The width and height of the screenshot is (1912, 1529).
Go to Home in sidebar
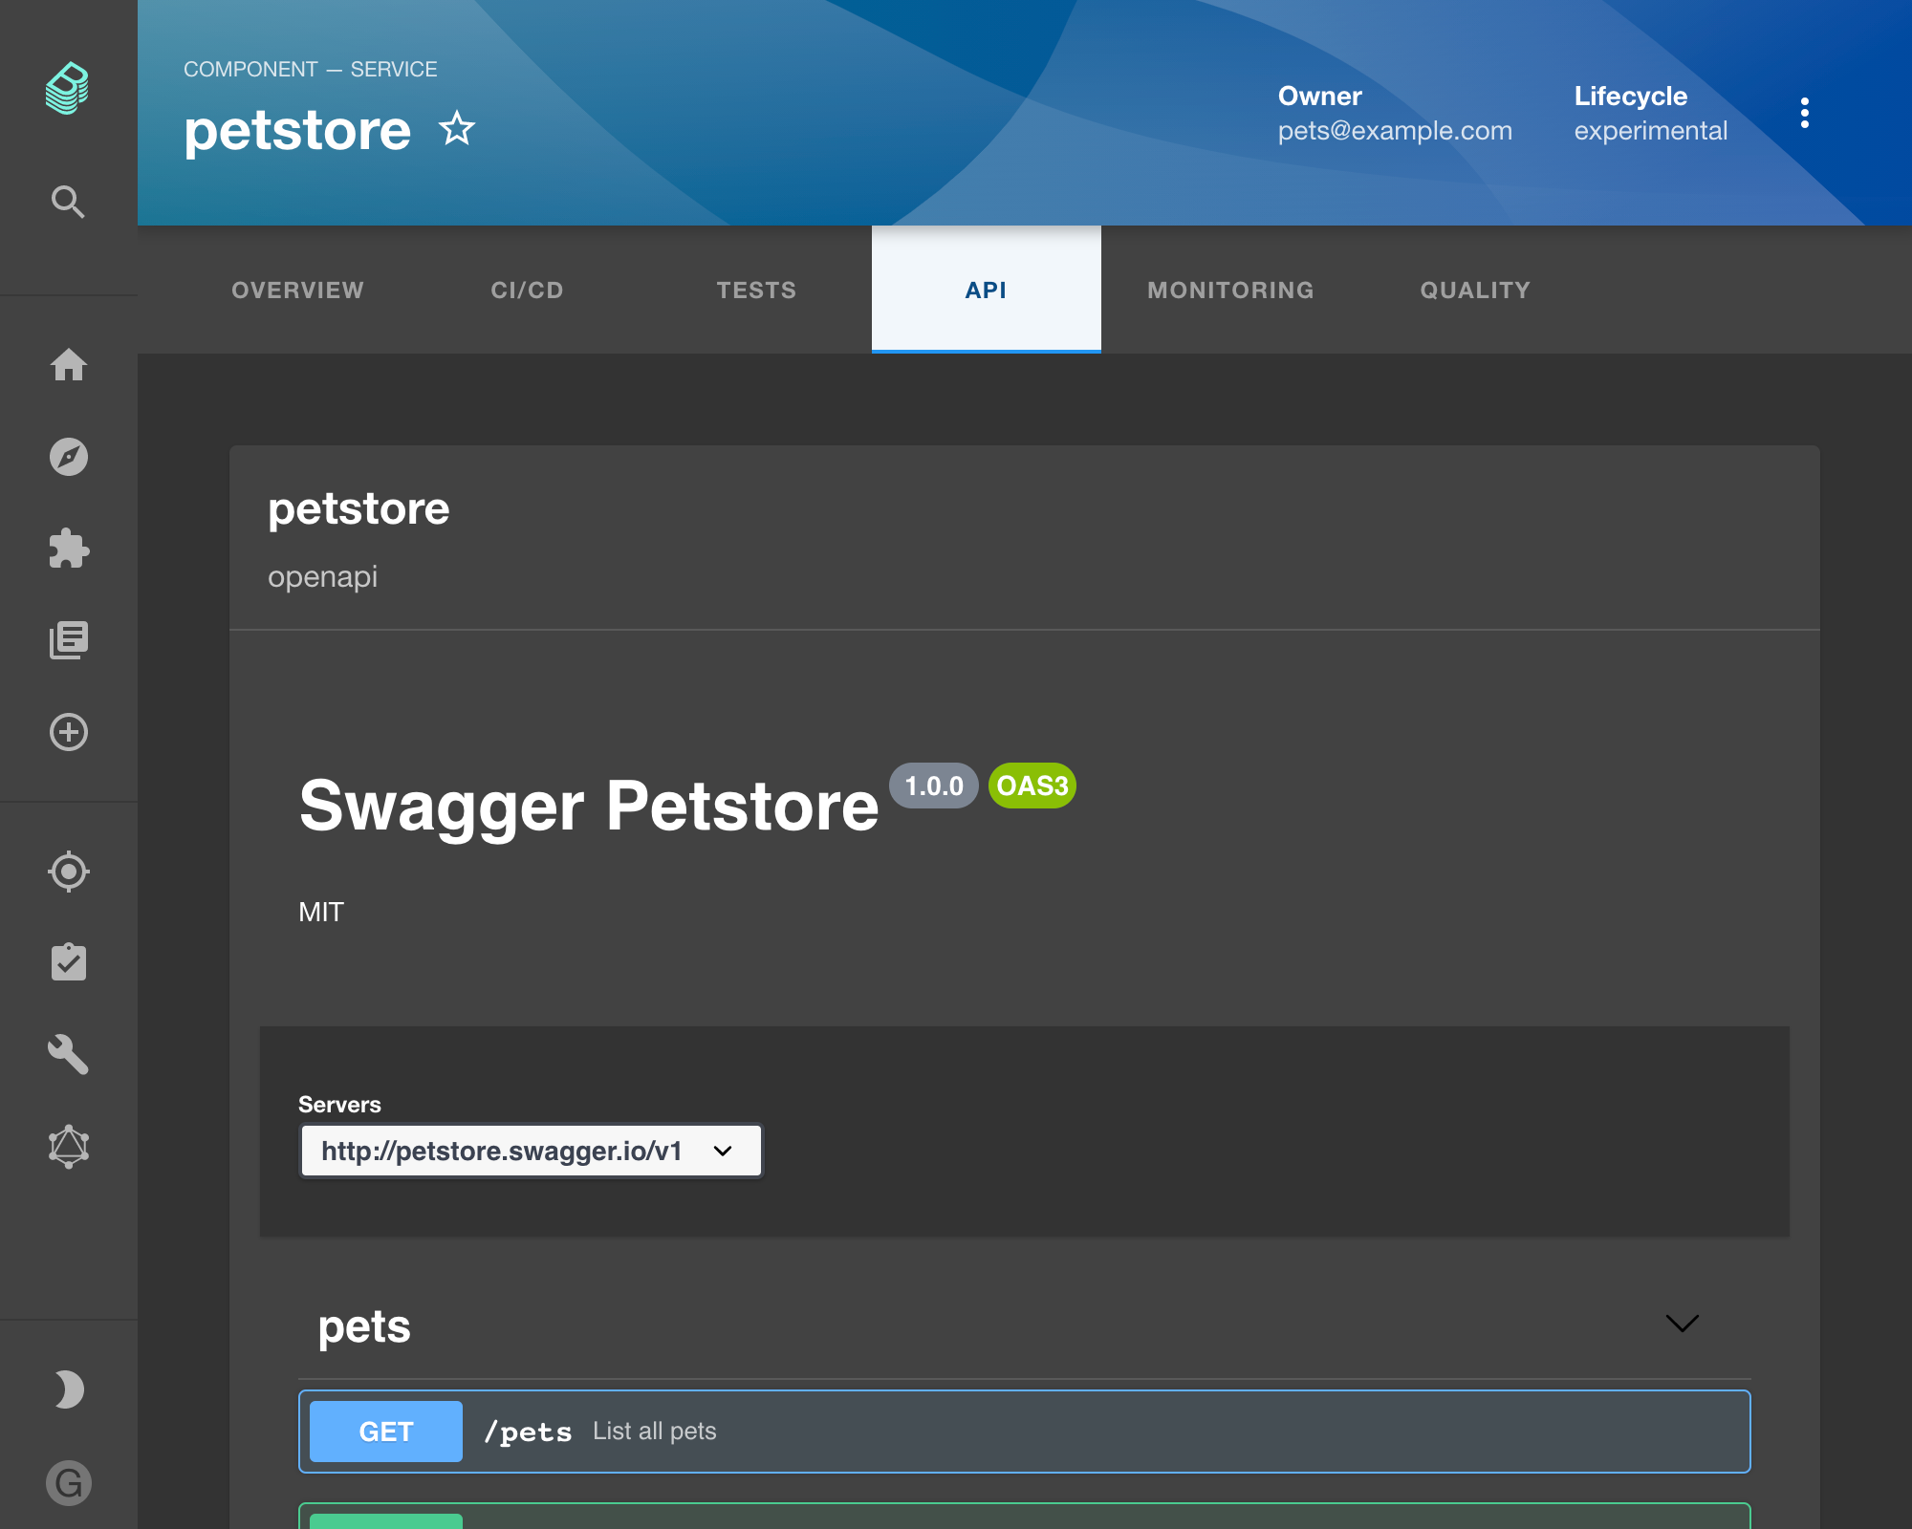click(69, 365)
